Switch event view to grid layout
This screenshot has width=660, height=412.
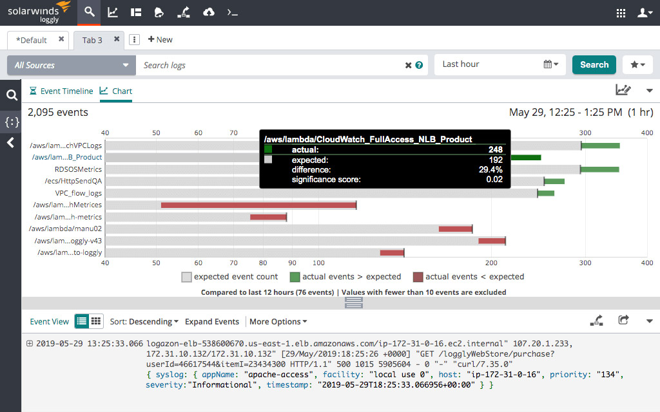96,321
